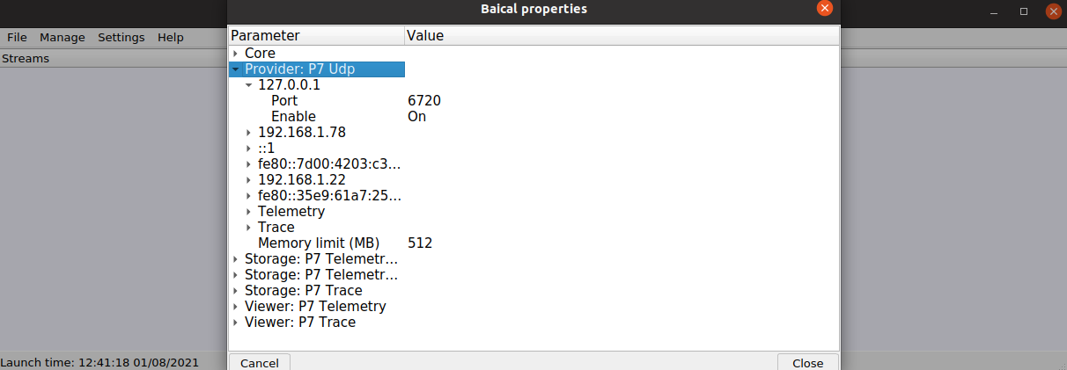1067x370 pixels.
Task: Select the Port value 6720
Action: 424,101
